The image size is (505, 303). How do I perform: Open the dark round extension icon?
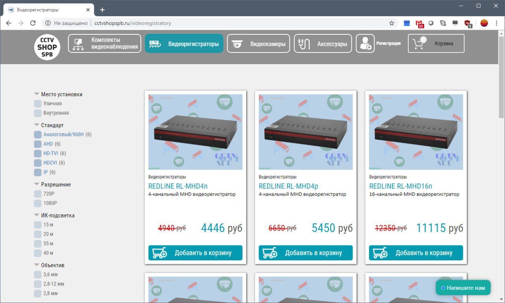tap(431, 23)
